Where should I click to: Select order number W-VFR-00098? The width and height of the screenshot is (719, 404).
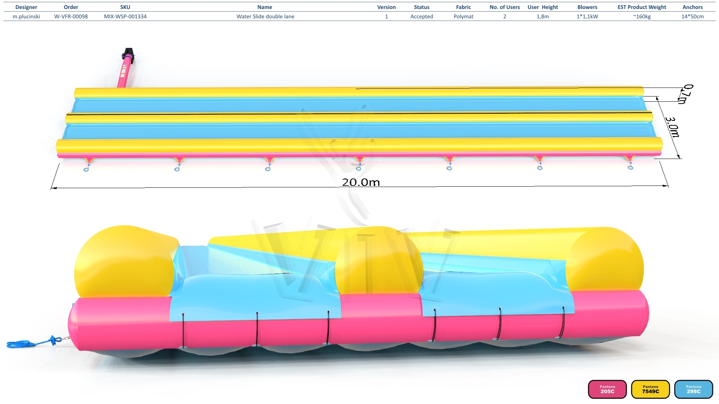(x=71, y=16)
